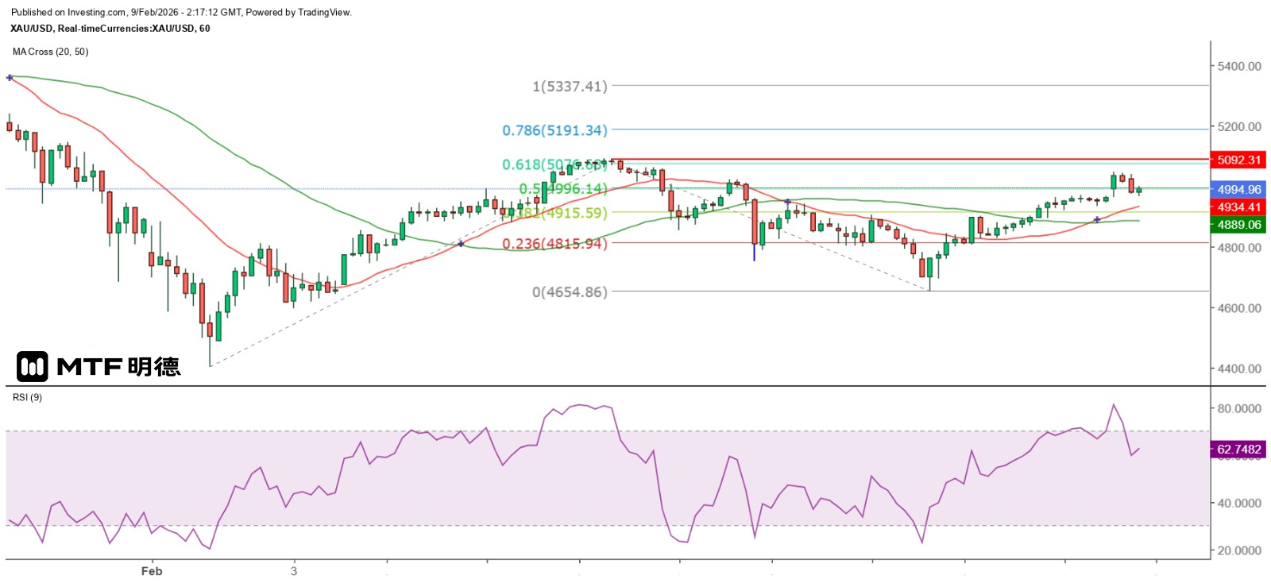Click the XAU/USD symbol title text
1271x583 pixels.
click(x=110, y=29)
